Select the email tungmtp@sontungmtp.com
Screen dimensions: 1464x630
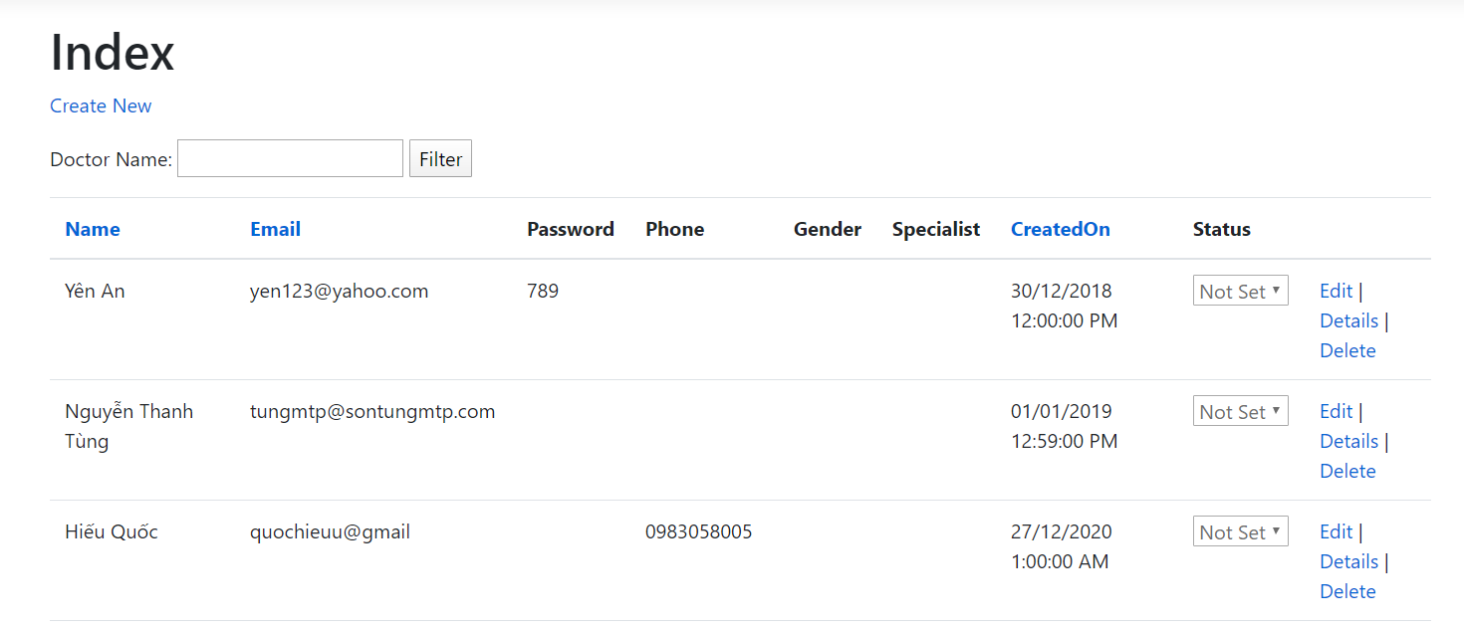372,411
